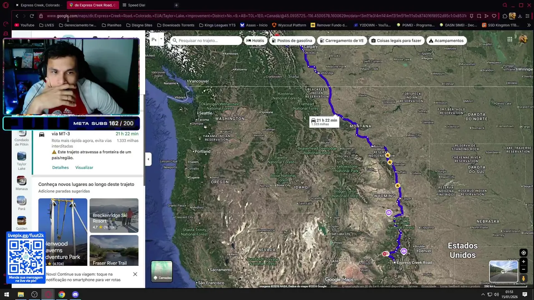The width and height of the screenshot is (534, 300).
Task: Open the Downloads Torrents bookmark folder
Action: pyautogui.click(x=175, y=25)
